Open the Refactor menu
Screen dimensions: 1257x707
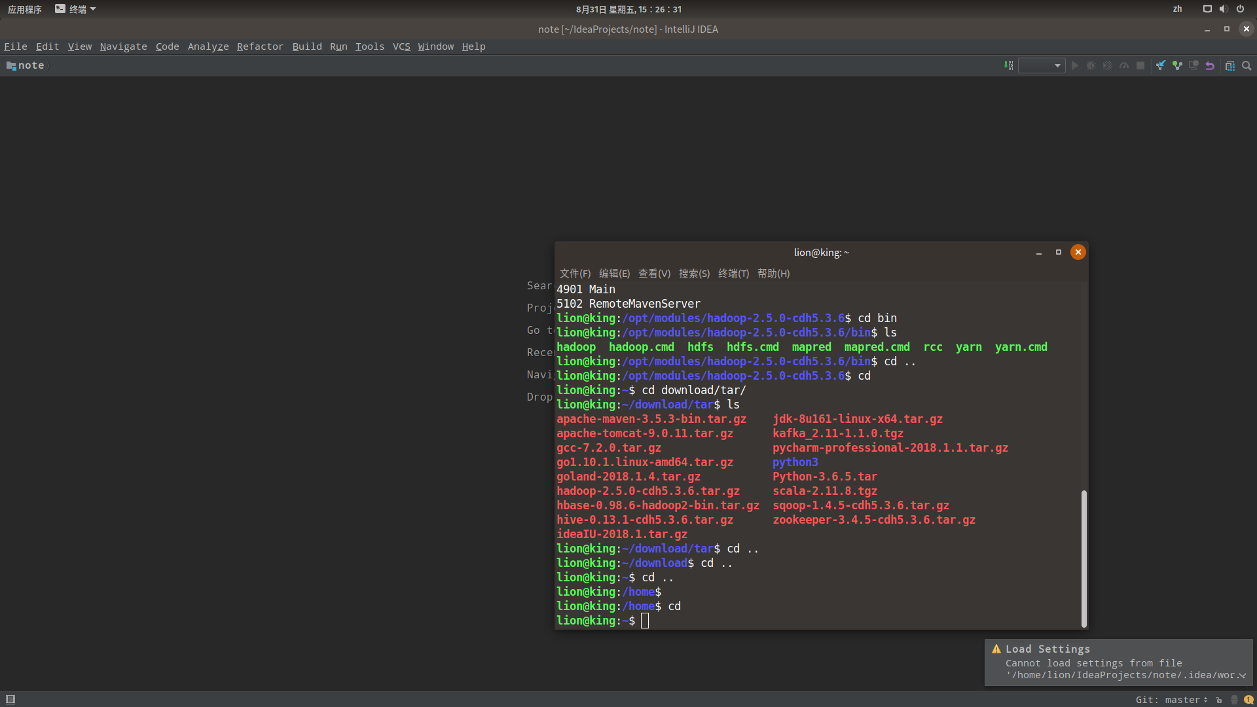(x=260, y=46)
